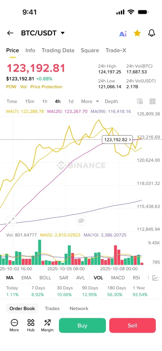The width and height of the screenshot is (162, 351).
Task: Tap the 24h Low value 121,066.14
Action: [x=110, y=87]
